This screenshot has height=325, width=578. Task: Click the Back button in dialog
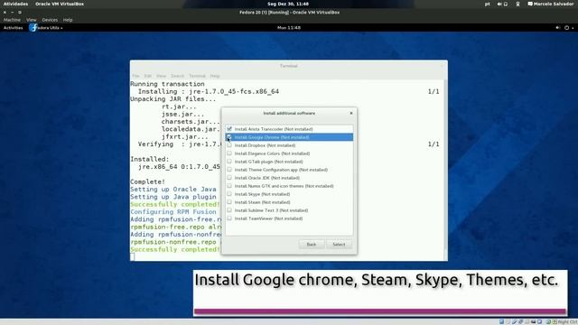tap(312, 245)
